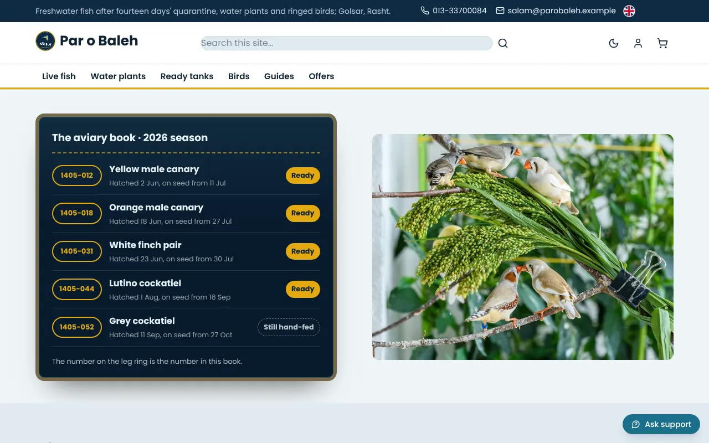
Task: Toggle dark mode with the moon icon
Action: tap(614, 43)
